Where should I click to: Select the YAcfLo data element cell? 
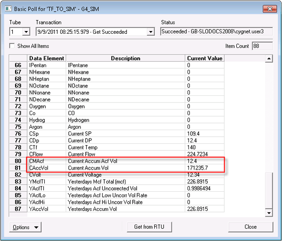pyautogui.click(x=47, y=195)
